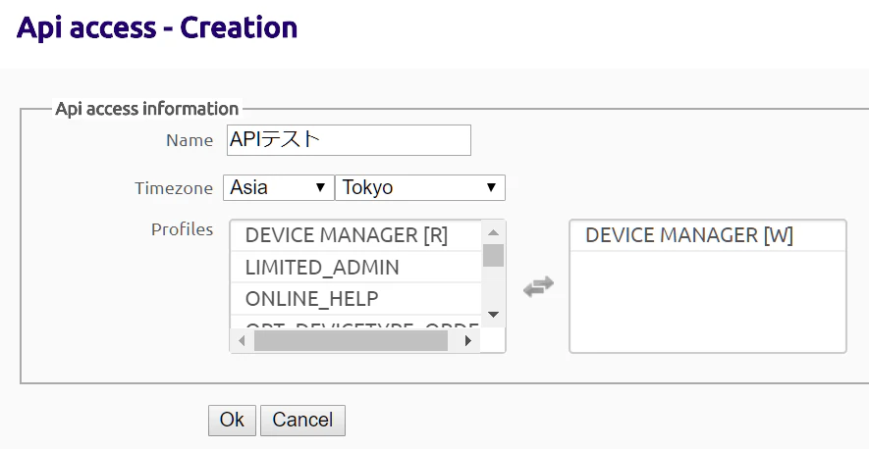Viewport: 869px width, 449px height.
Task: Click profiles list scroll up arrow
Action: coord(493,232)
